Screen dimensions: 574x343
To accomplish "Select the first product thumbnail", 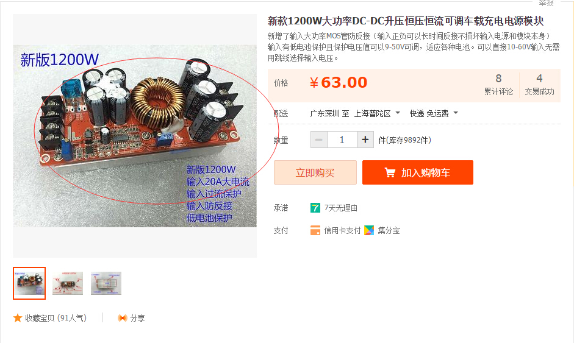I will click(x=29, y=283).
